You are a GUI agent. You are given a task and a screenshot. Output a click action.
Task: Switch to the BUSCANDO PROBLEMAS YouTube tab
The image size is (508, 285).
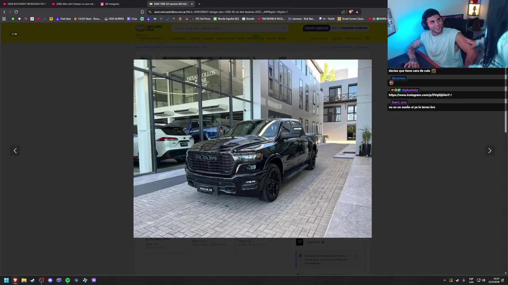[x=25, y=4]
